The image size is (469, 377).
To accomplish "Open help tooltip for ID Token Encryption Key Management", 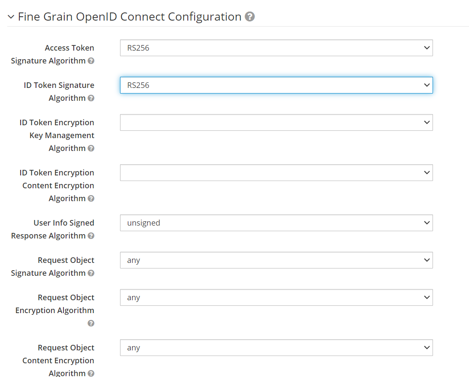I will tap(91, 148).
